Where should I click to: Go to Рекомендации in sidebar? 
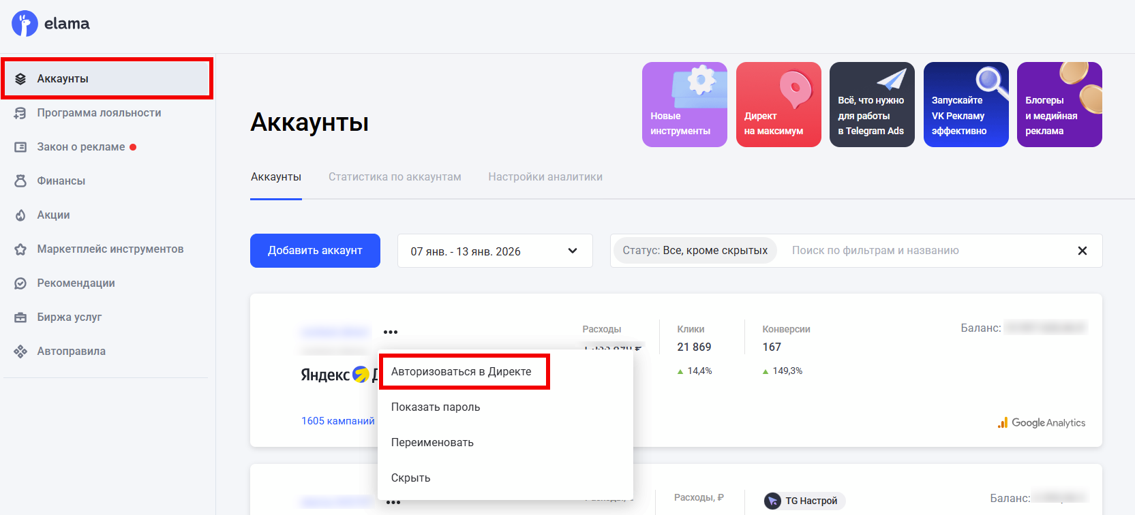[76, 283]
